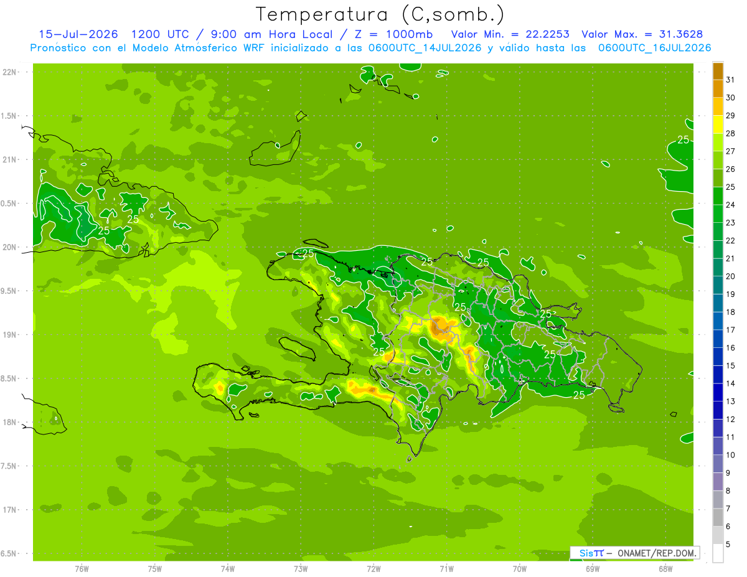Image resolution: width=747 pixels, height=577 pixels.
Task: Pick swatch between legend 24 and 25
Action: (x=718, y=195)
